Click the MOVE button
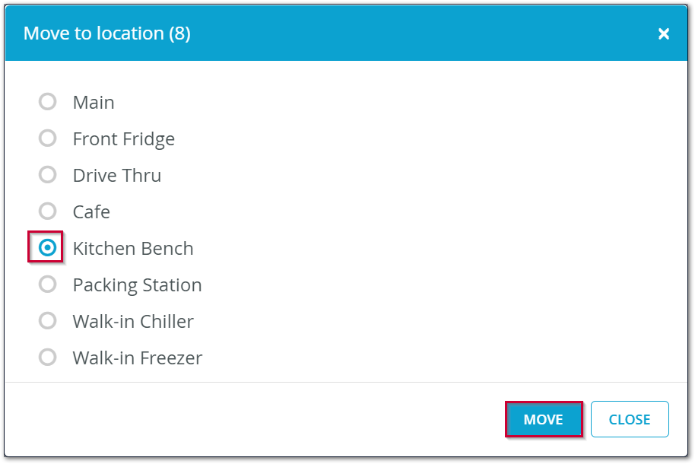695x464 pixels. (x=543, y=419)
